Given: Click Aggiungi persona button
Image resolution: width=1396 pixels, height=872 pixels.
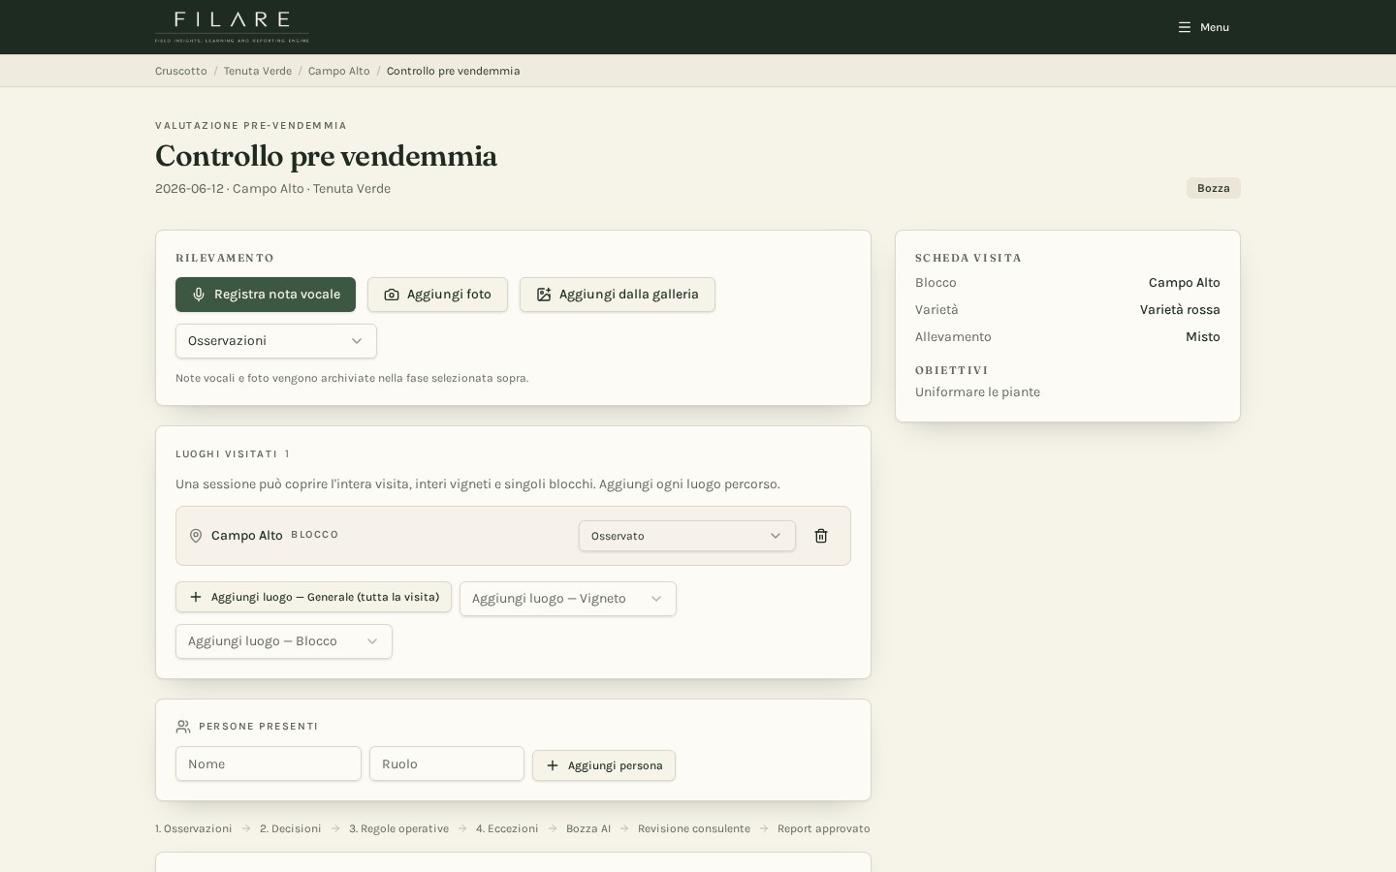Looking at the screenshot, I should (604, 765).
